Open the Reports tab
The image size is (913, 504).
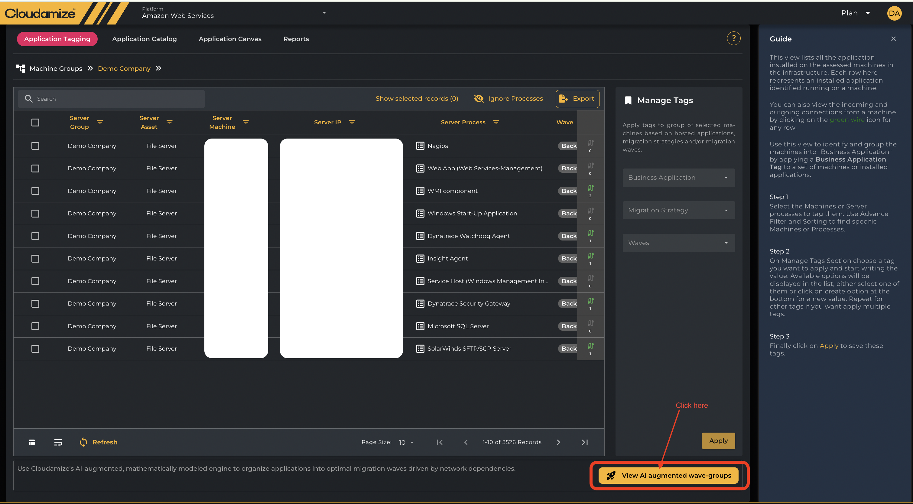296,39
